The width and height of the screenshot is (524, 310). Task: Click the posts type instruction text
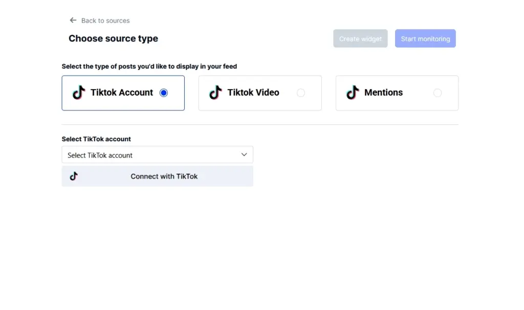(x=149, y=67)
